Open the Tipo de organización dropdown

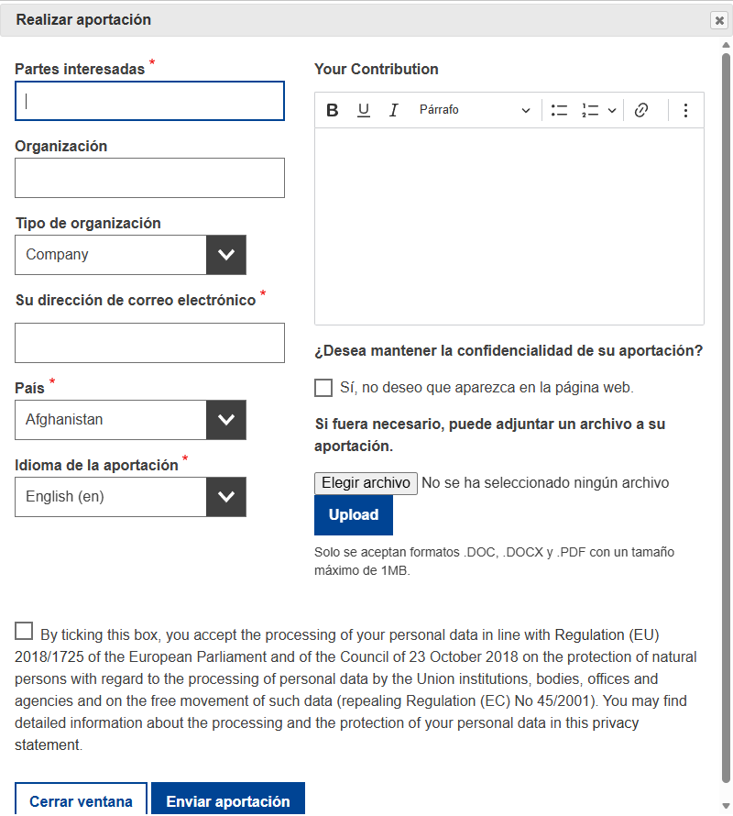pyautogui.click(x=131, y=255)
